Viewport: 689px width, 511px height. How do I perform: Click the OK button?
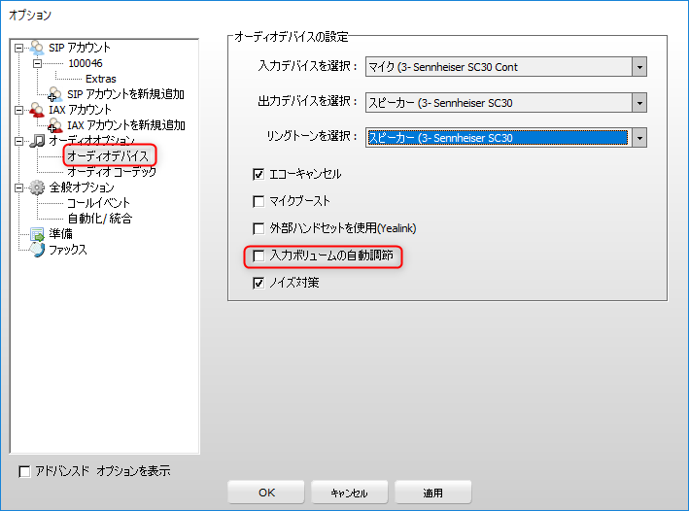click(266, 493)
